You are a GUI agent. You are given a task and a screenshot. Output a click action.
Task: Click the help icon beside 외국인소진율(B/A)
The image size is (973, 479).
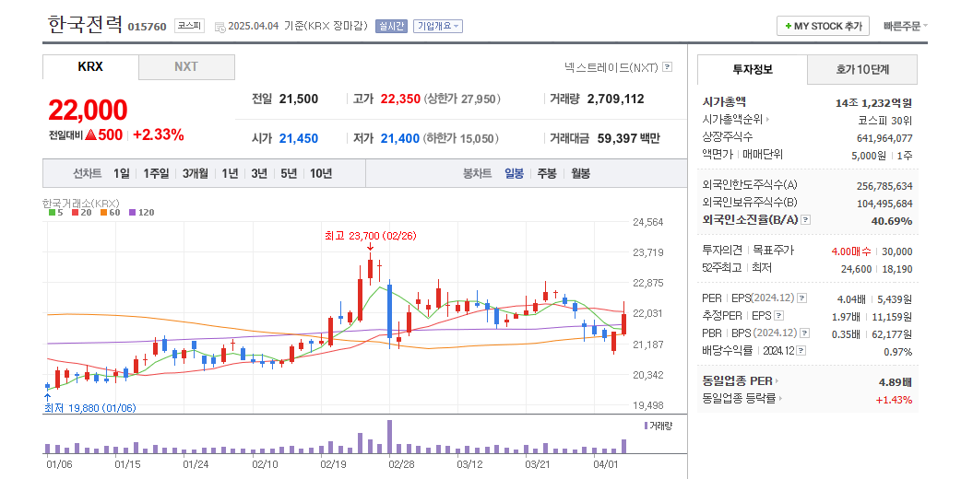805,220
